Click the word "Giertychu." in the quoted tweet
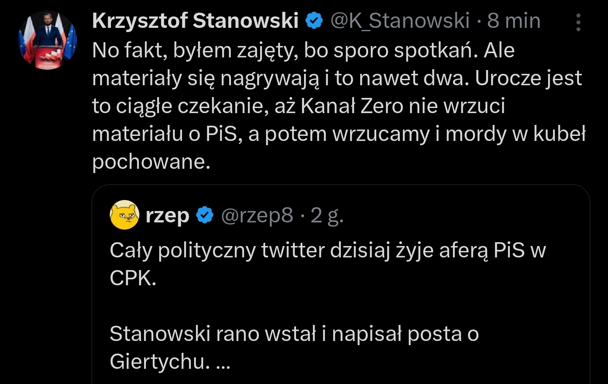 pyautogui.click(x=160, y=362)
